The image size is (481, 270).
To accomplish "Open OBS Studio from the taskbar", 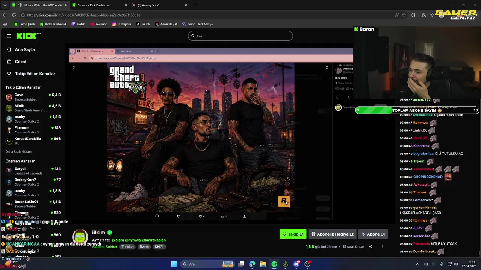I will 307,264.
